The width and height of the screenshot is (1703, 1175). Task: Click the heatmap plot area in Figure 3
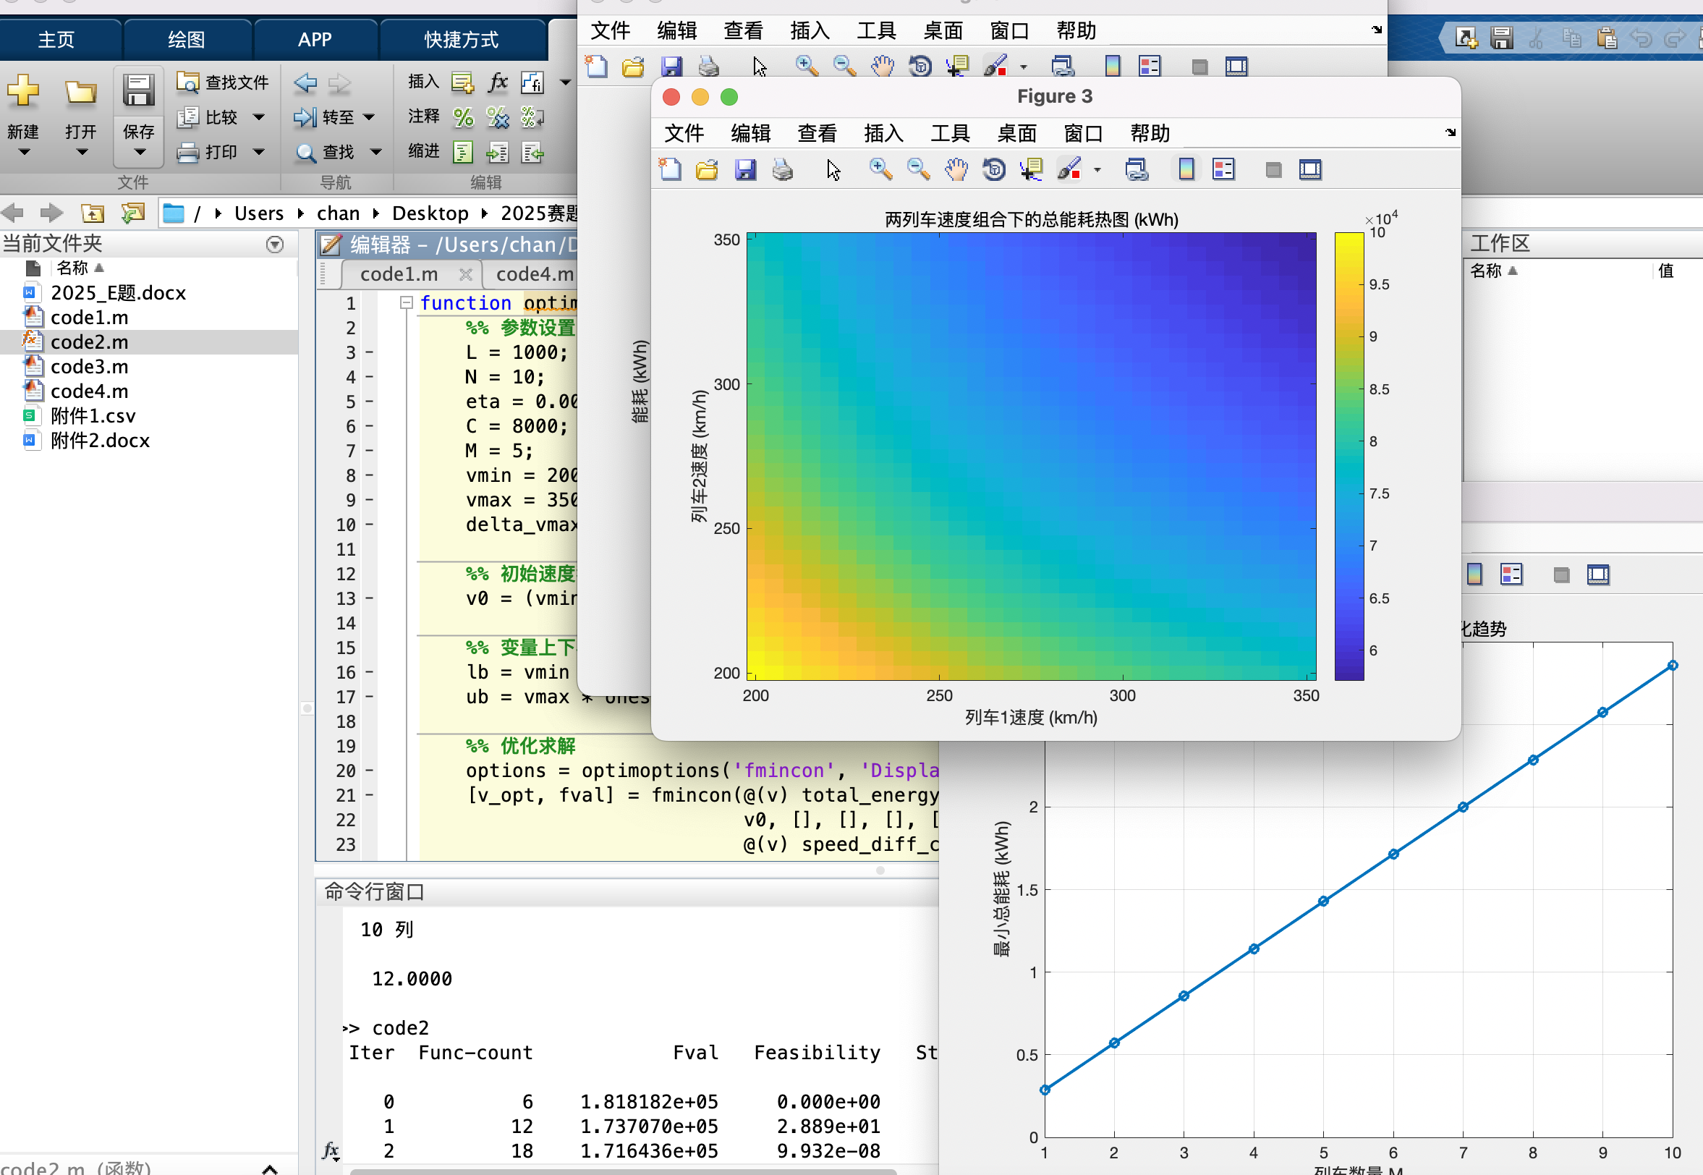point(1031,457)
